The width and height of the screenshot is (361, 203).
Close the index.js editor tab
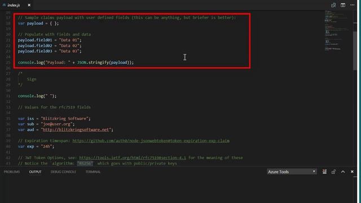click(x=29, y=5)
